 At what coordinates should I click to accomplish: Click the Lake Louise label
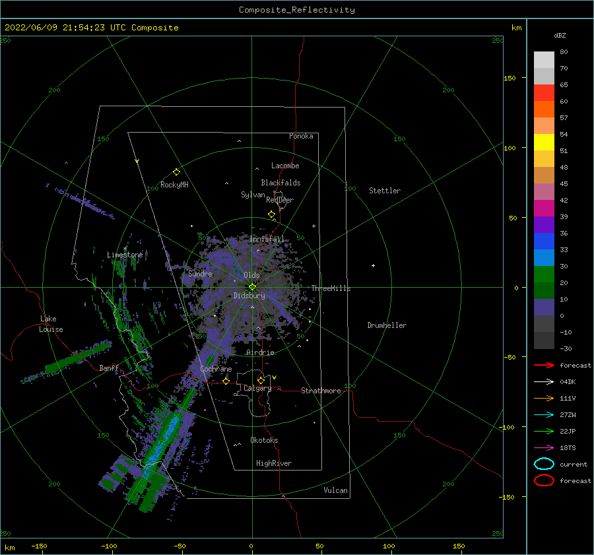[51, 324]
